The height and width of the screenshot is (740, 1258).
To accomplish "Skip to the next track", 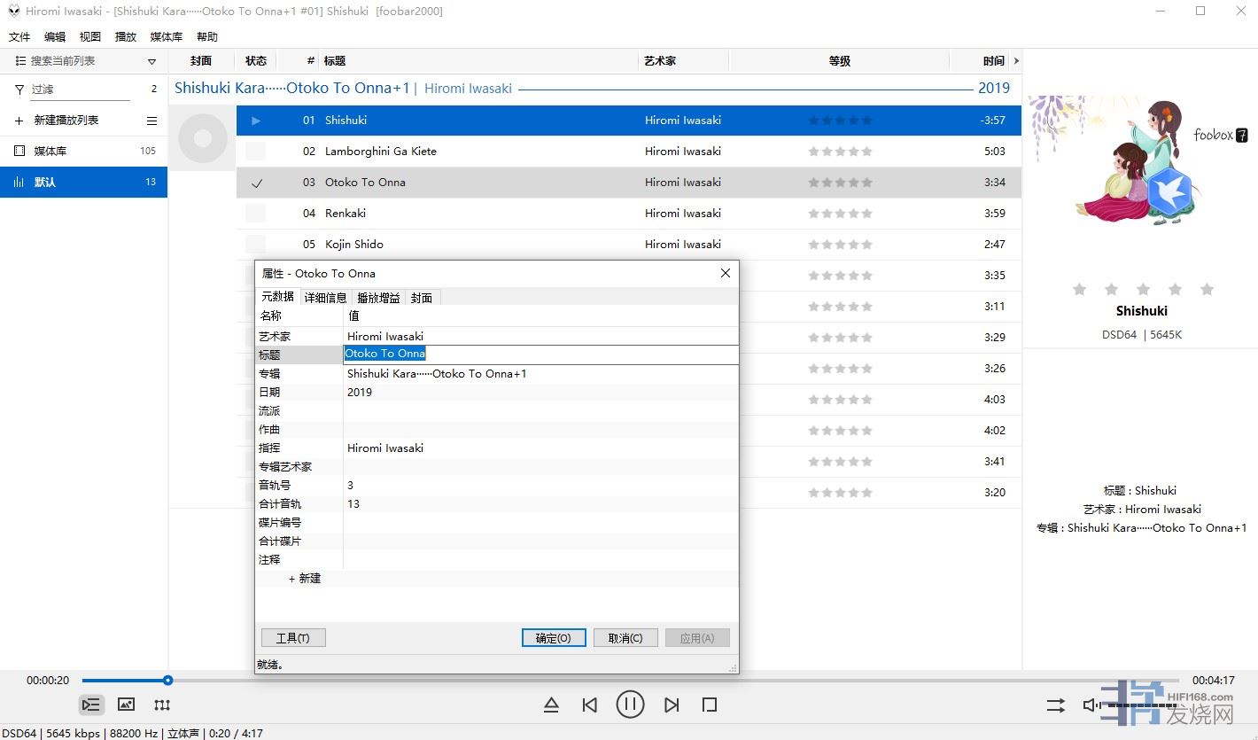I will click(x=672, y=705).
